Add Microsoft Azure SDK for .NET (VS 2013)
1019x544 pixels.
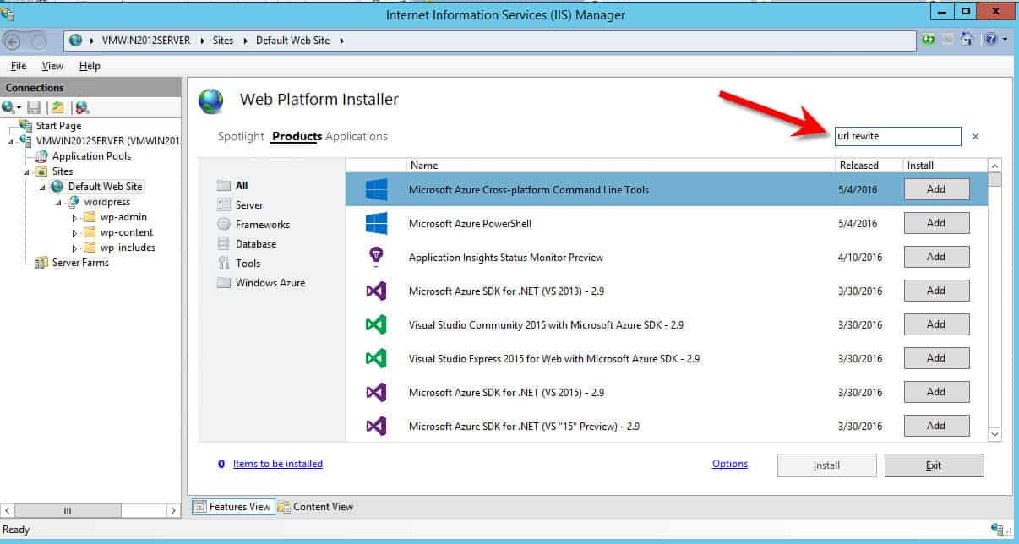[936, 291]
